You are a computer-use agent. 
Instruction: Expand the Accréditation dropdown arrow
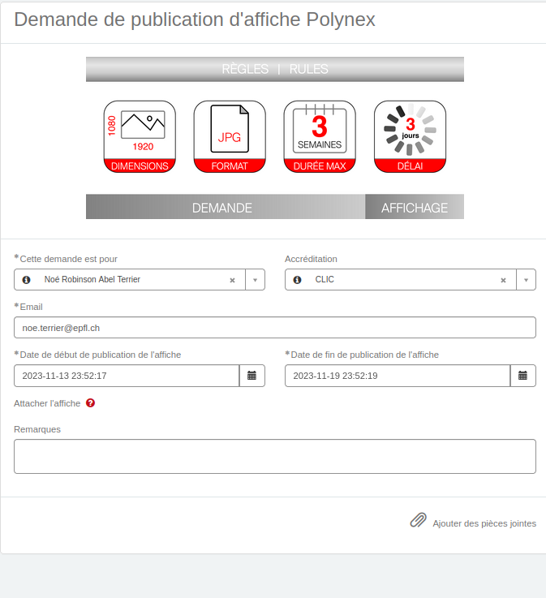[526, 280]
